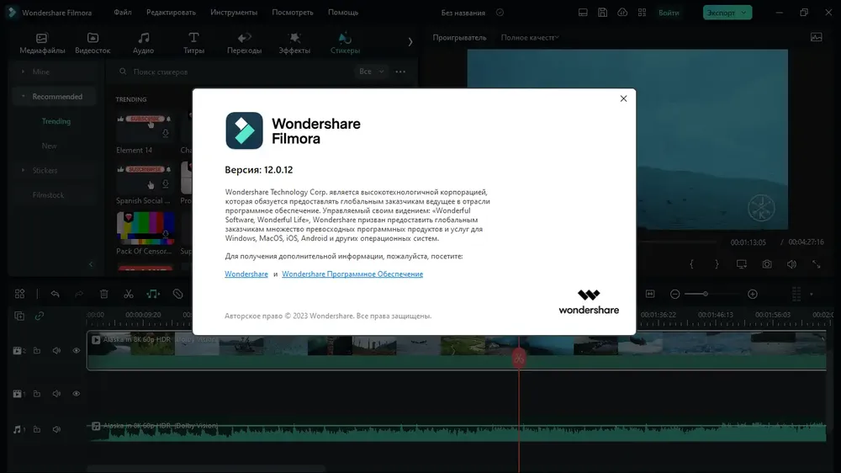Expand the Mine tree item

(23, 72)
